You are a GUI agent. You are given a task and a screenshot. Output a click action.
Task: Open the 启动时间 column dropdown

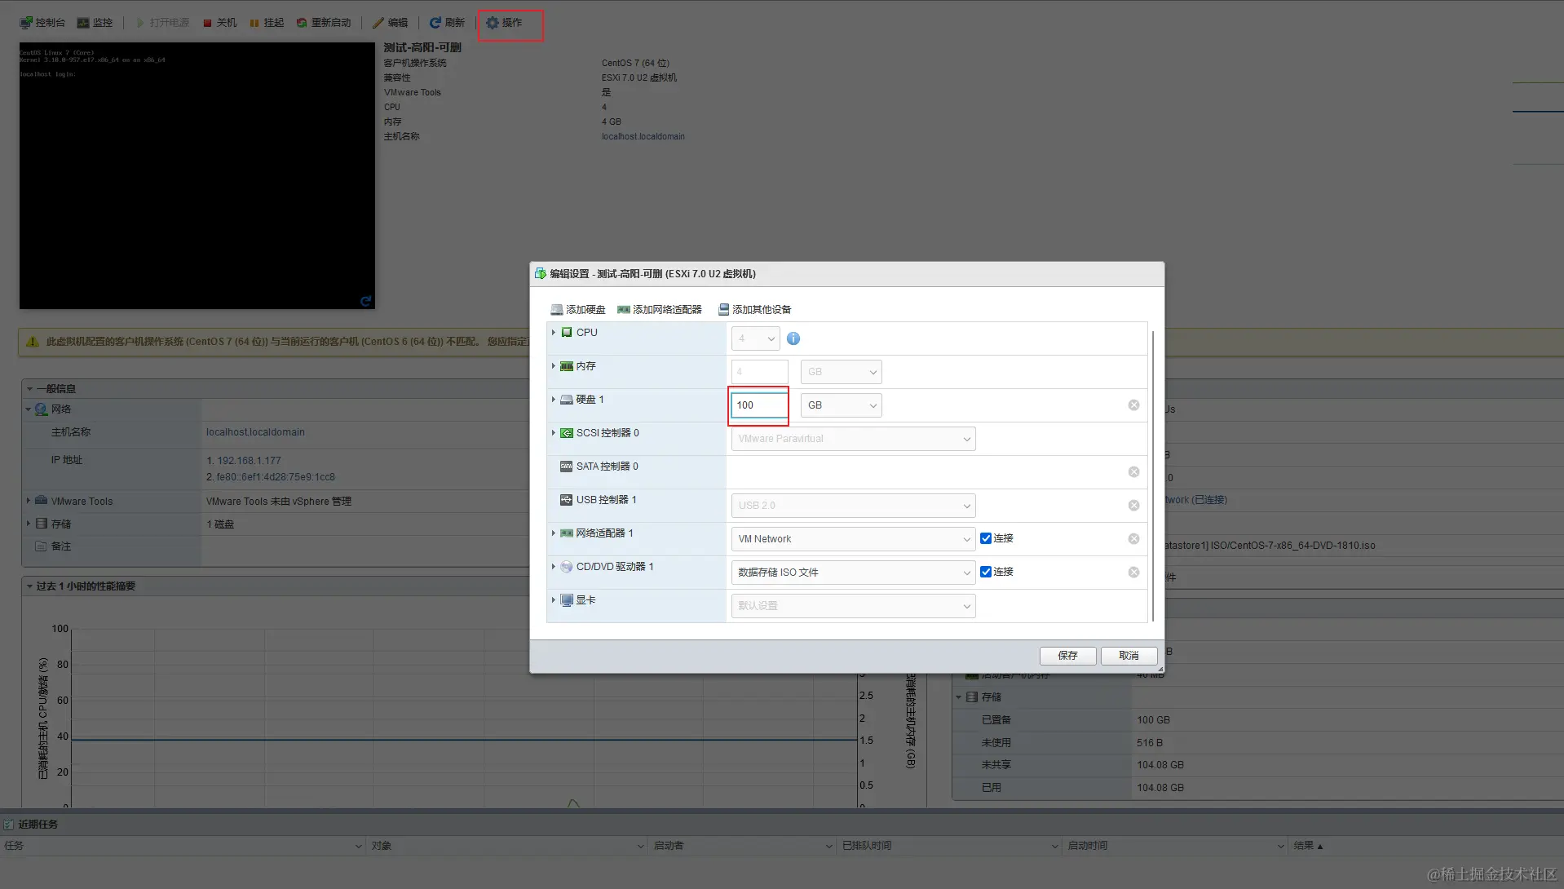coord(1281,847)
